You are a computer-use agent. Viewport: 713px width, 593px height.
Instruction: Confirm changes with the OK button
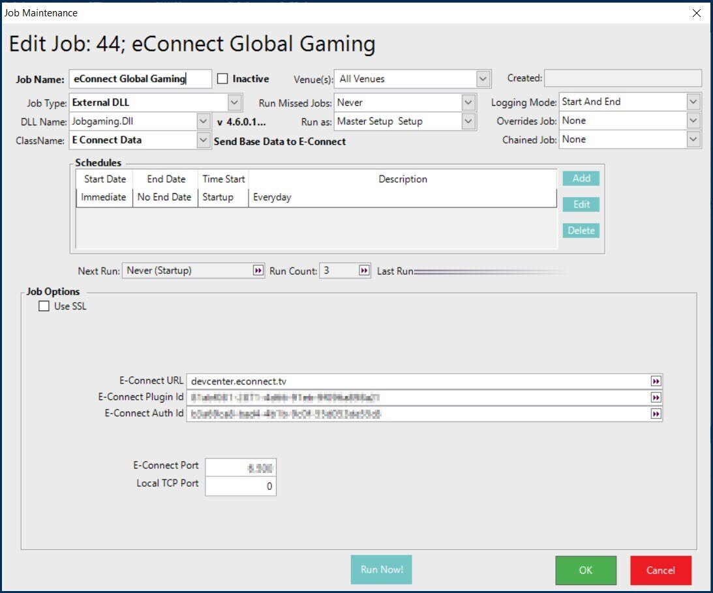click(x=586, y=570)
